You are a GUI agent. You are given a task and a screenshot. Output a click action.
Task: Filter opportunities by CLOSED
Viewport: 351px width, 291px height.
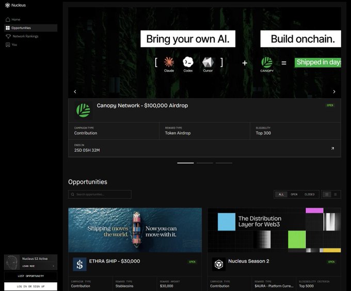[x=309, y=194]
